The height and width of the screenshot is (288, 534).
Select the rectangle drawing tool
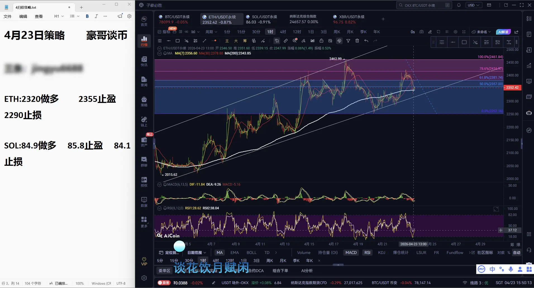point(178,41)
